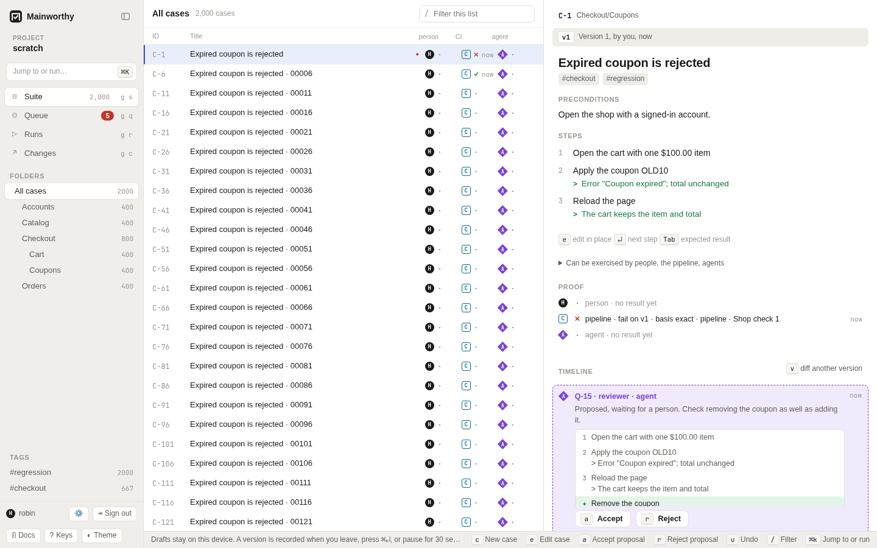Open the Docs link
The image size is (877, 548).
click(23, 536)
